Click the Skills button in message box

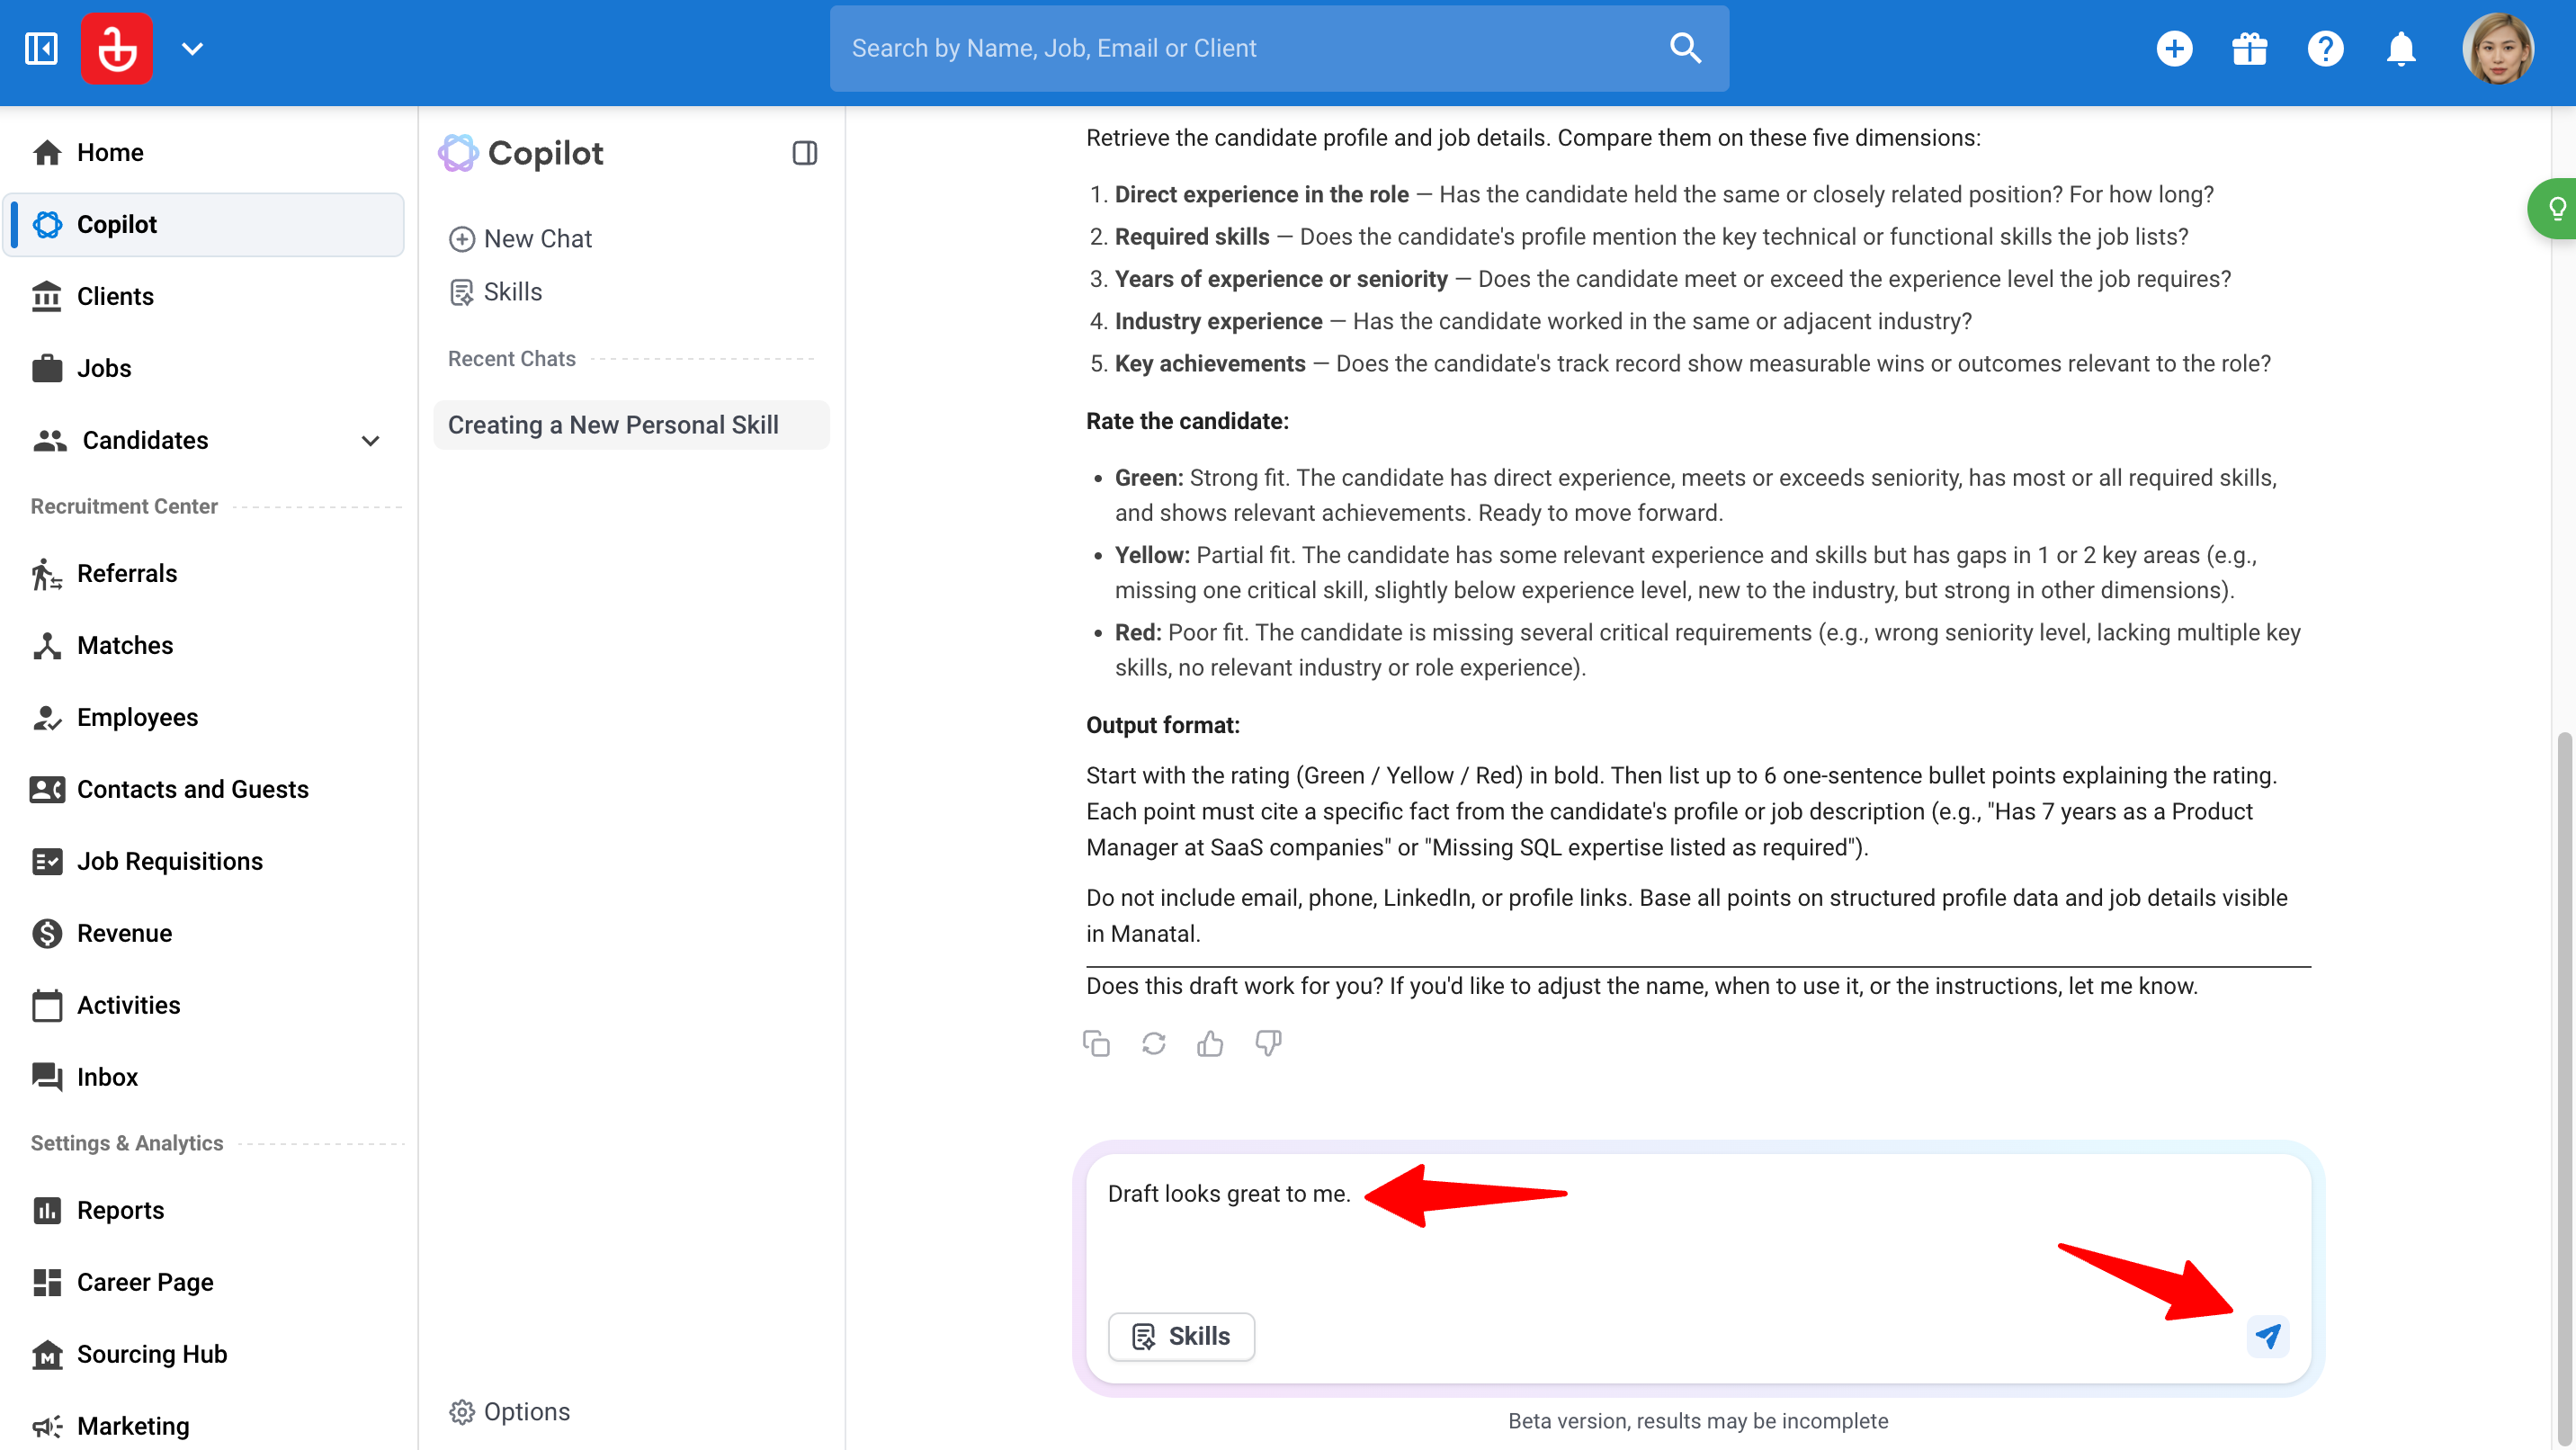point(1181,1336)
